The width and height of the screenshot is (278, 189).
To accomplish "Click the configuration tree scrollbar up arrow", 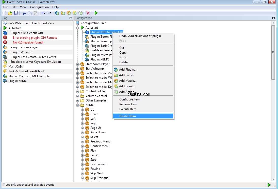I will tap(273, 23).
